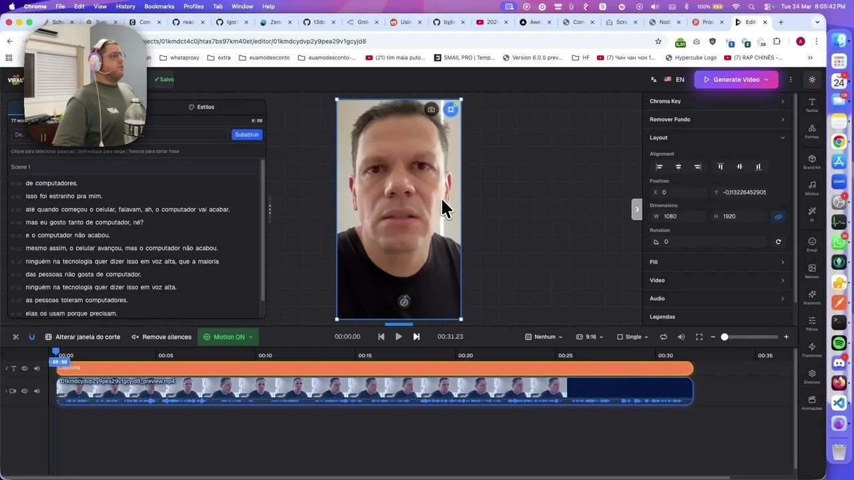
Task: Open the Textos tool in sidebar
Action: tap(812, 105)
